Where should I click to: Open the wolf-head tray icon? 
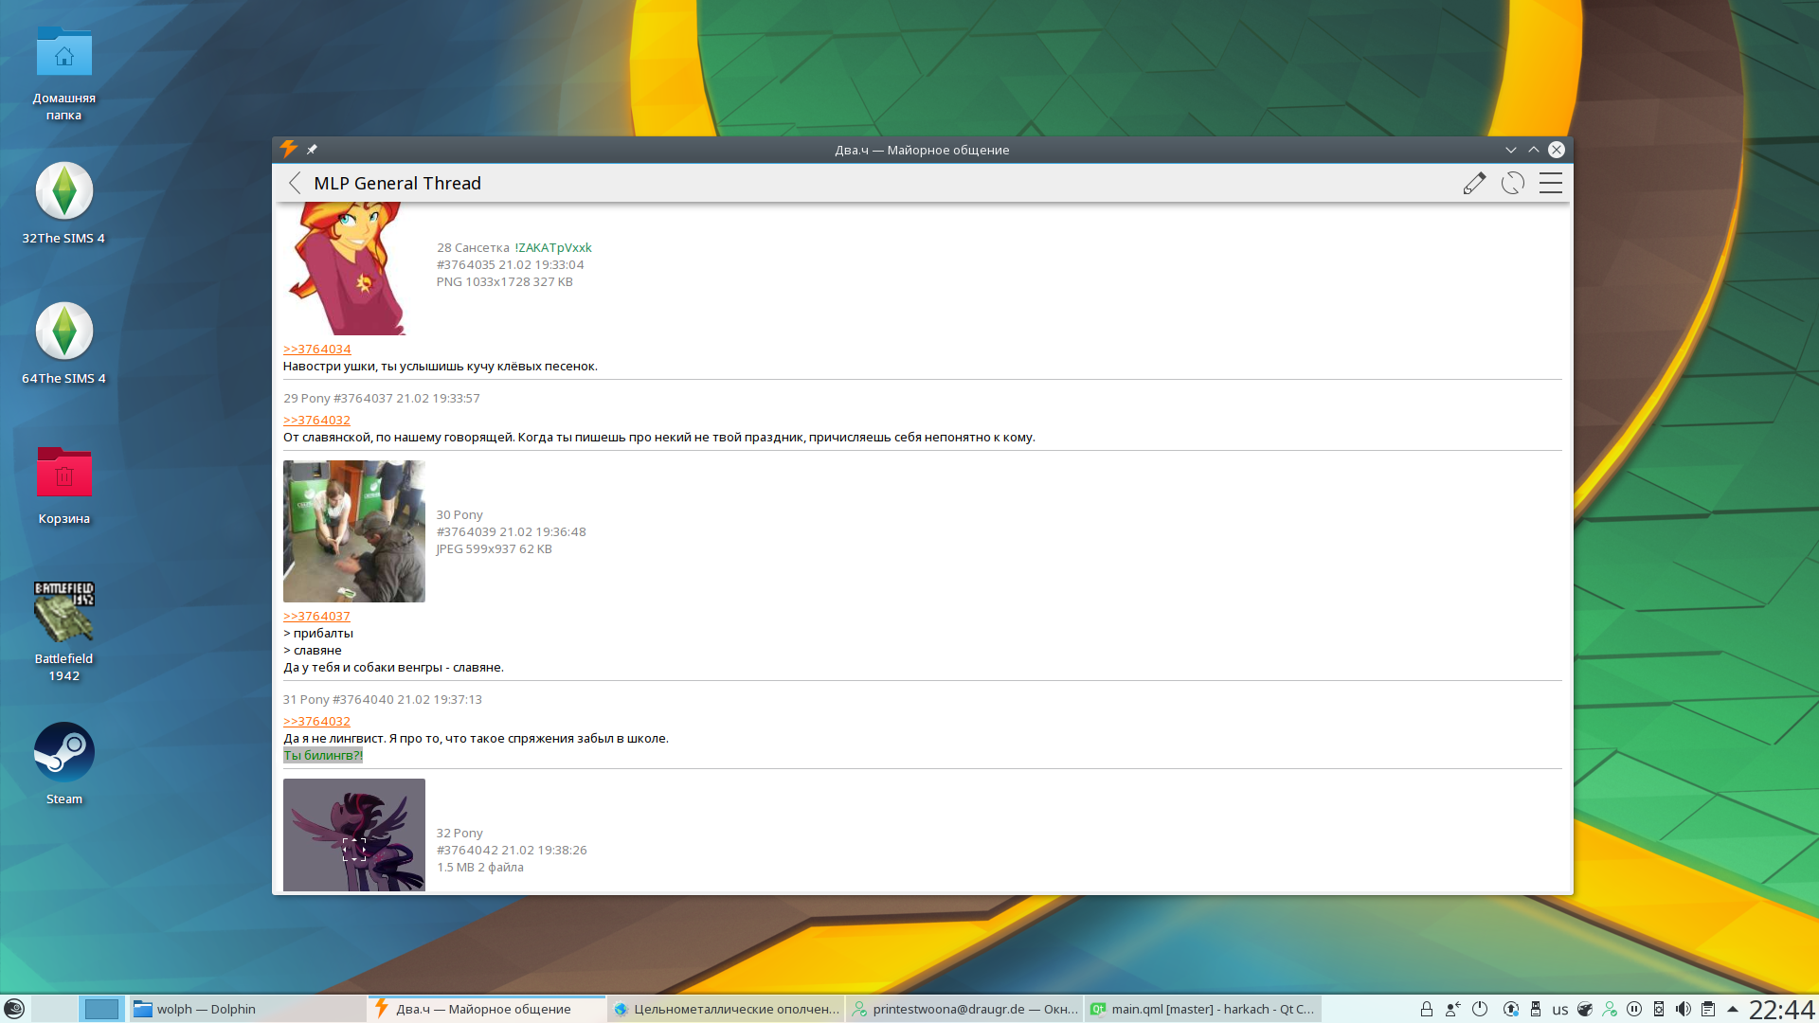click(1584, 1010)
